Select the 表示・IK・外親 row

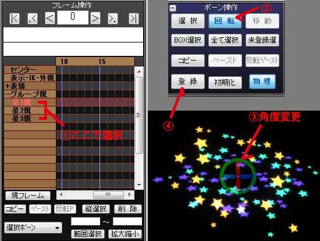coord(30,78)
